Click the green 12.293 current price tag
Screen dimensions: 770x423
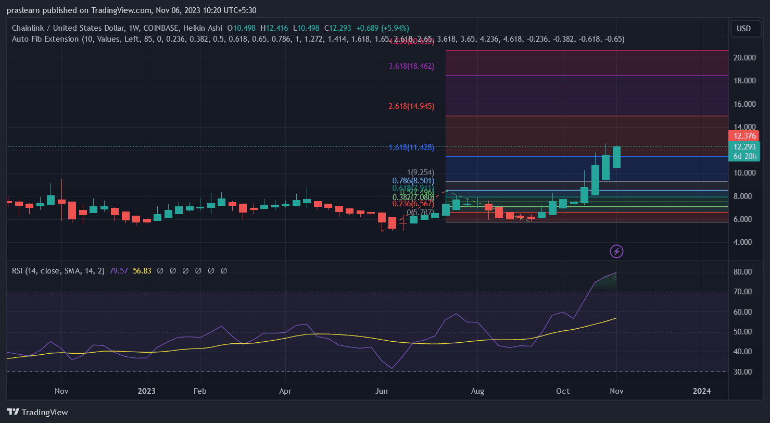coord(744,147)
